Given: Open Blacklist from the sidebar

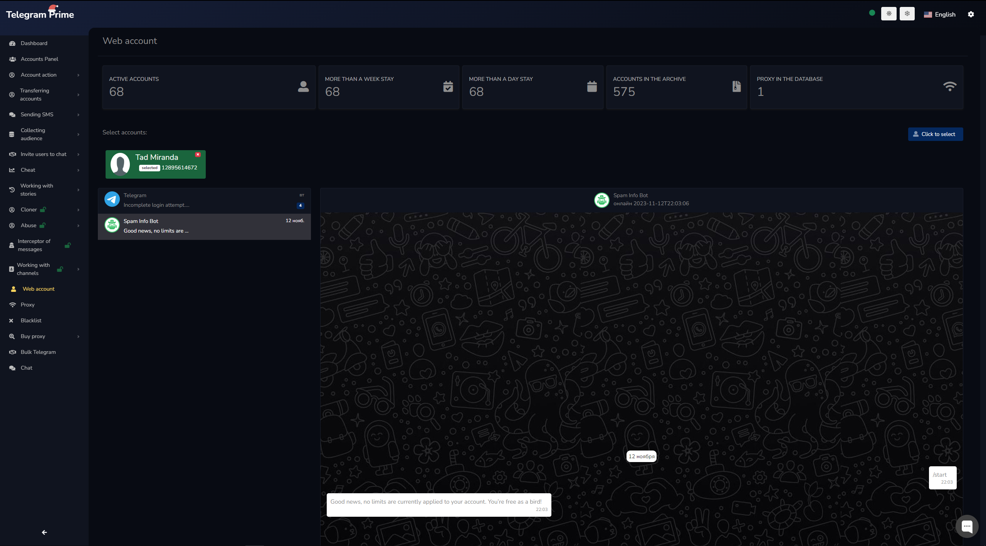Looking at the screenshot, I should [x=31, y=320].
